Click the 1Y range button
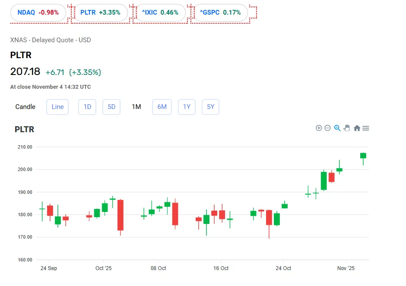Viewport: 406px width, 286px height. (x=187, y=107)
